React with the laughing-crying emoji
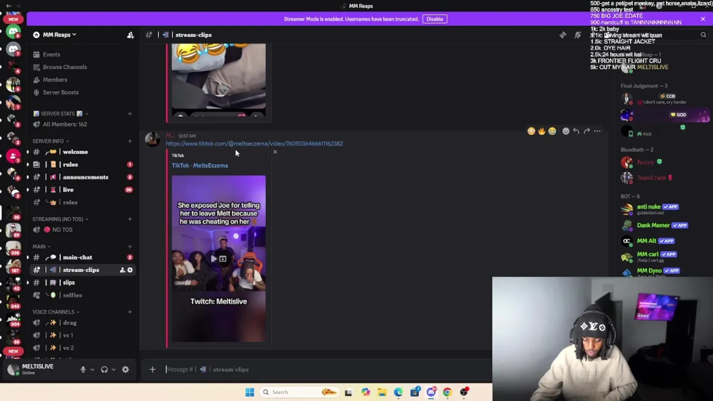 click(552, 131)
